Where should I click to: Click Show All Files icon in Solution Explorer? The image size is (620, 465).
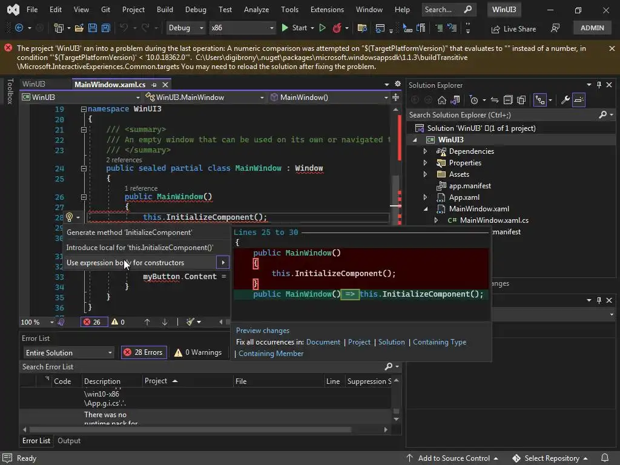[x=521, y=100]
